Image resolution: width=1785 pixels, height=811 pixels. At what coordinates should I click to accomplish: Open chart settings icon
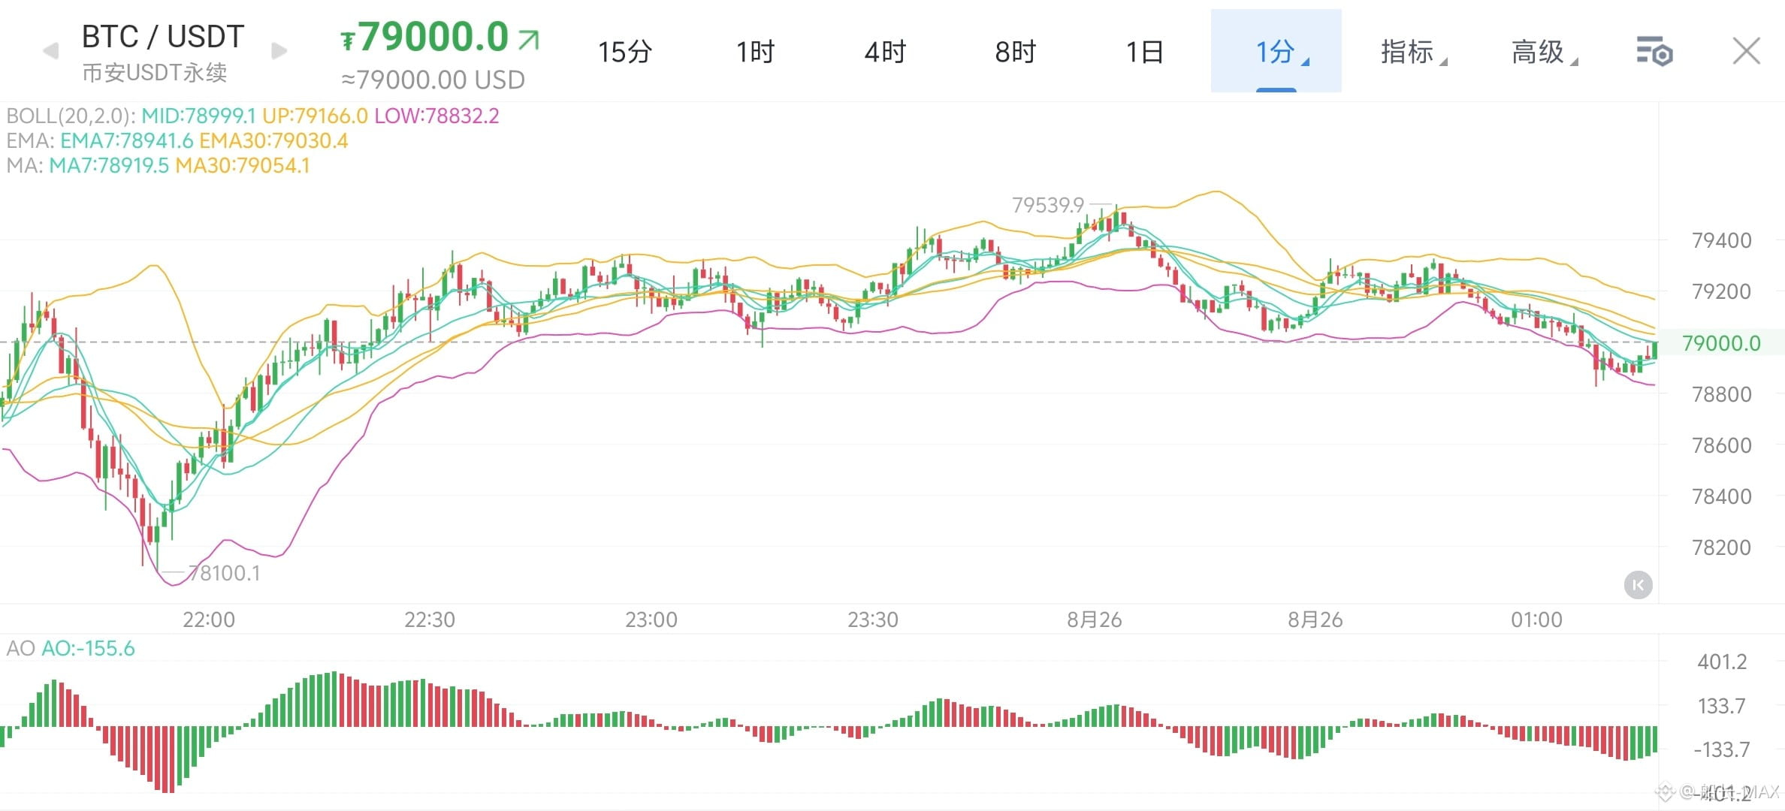pyautogui.click(x=1654, y=52)
